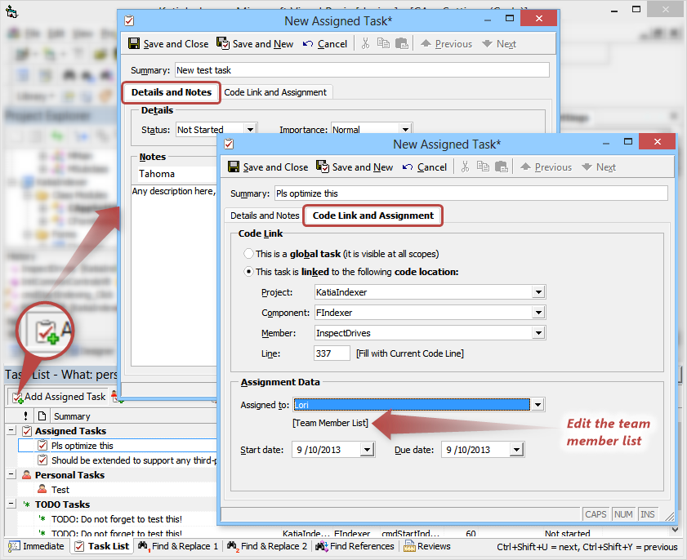The height and width of the screenshot is (560, 687).
Task: Open Code Link and Assignment tab in back window
Action: [x=275, y=92]
